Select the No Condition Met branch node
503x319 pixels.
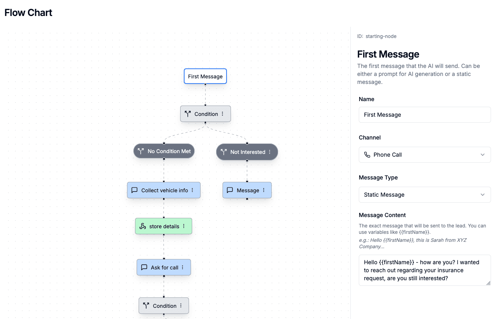(x=164, y=151)
